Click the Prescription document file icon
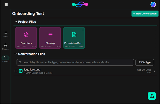The height and width of the screenshot is (104, 160). [74, 34]
